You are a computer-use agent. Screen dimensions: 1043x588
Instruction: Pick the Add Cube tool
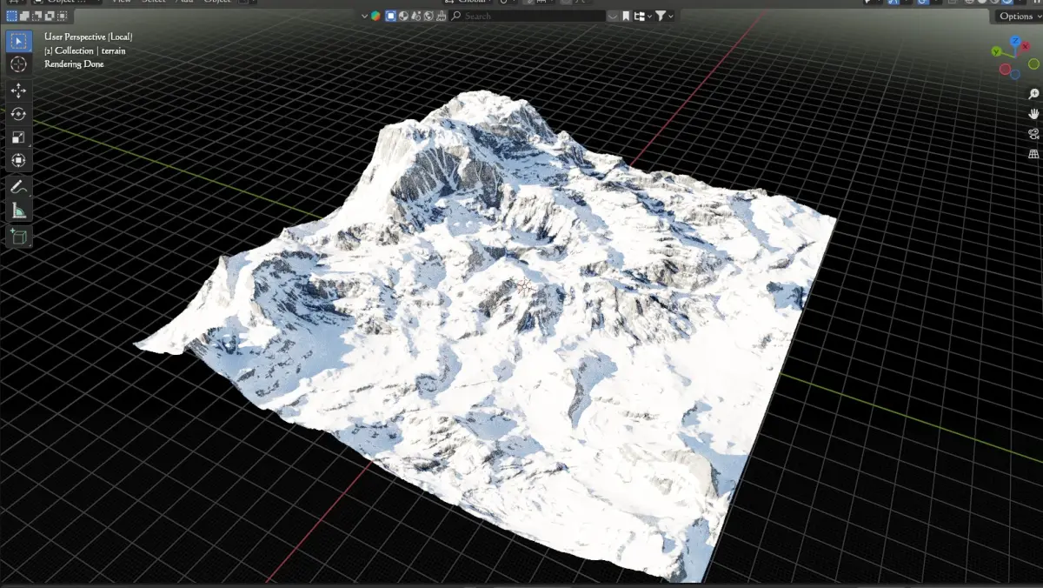point(18,236)
